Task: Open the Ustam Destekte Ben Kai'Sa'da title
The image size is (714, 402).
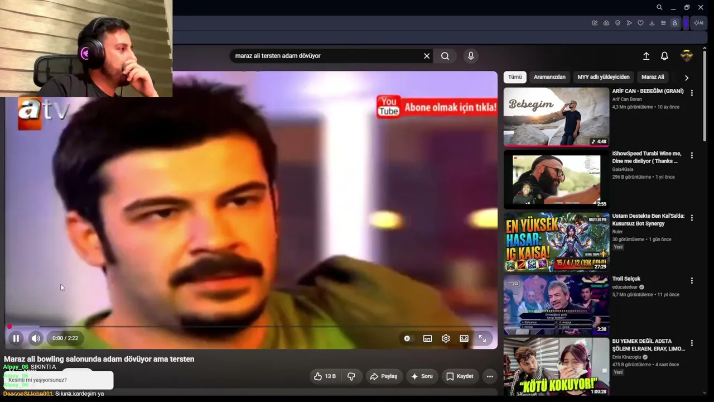Action: 648,220
